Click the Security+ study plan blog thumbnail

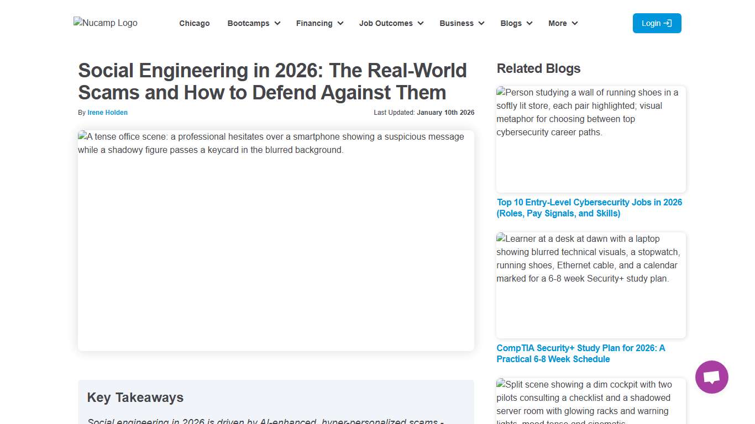coord(591,285)
